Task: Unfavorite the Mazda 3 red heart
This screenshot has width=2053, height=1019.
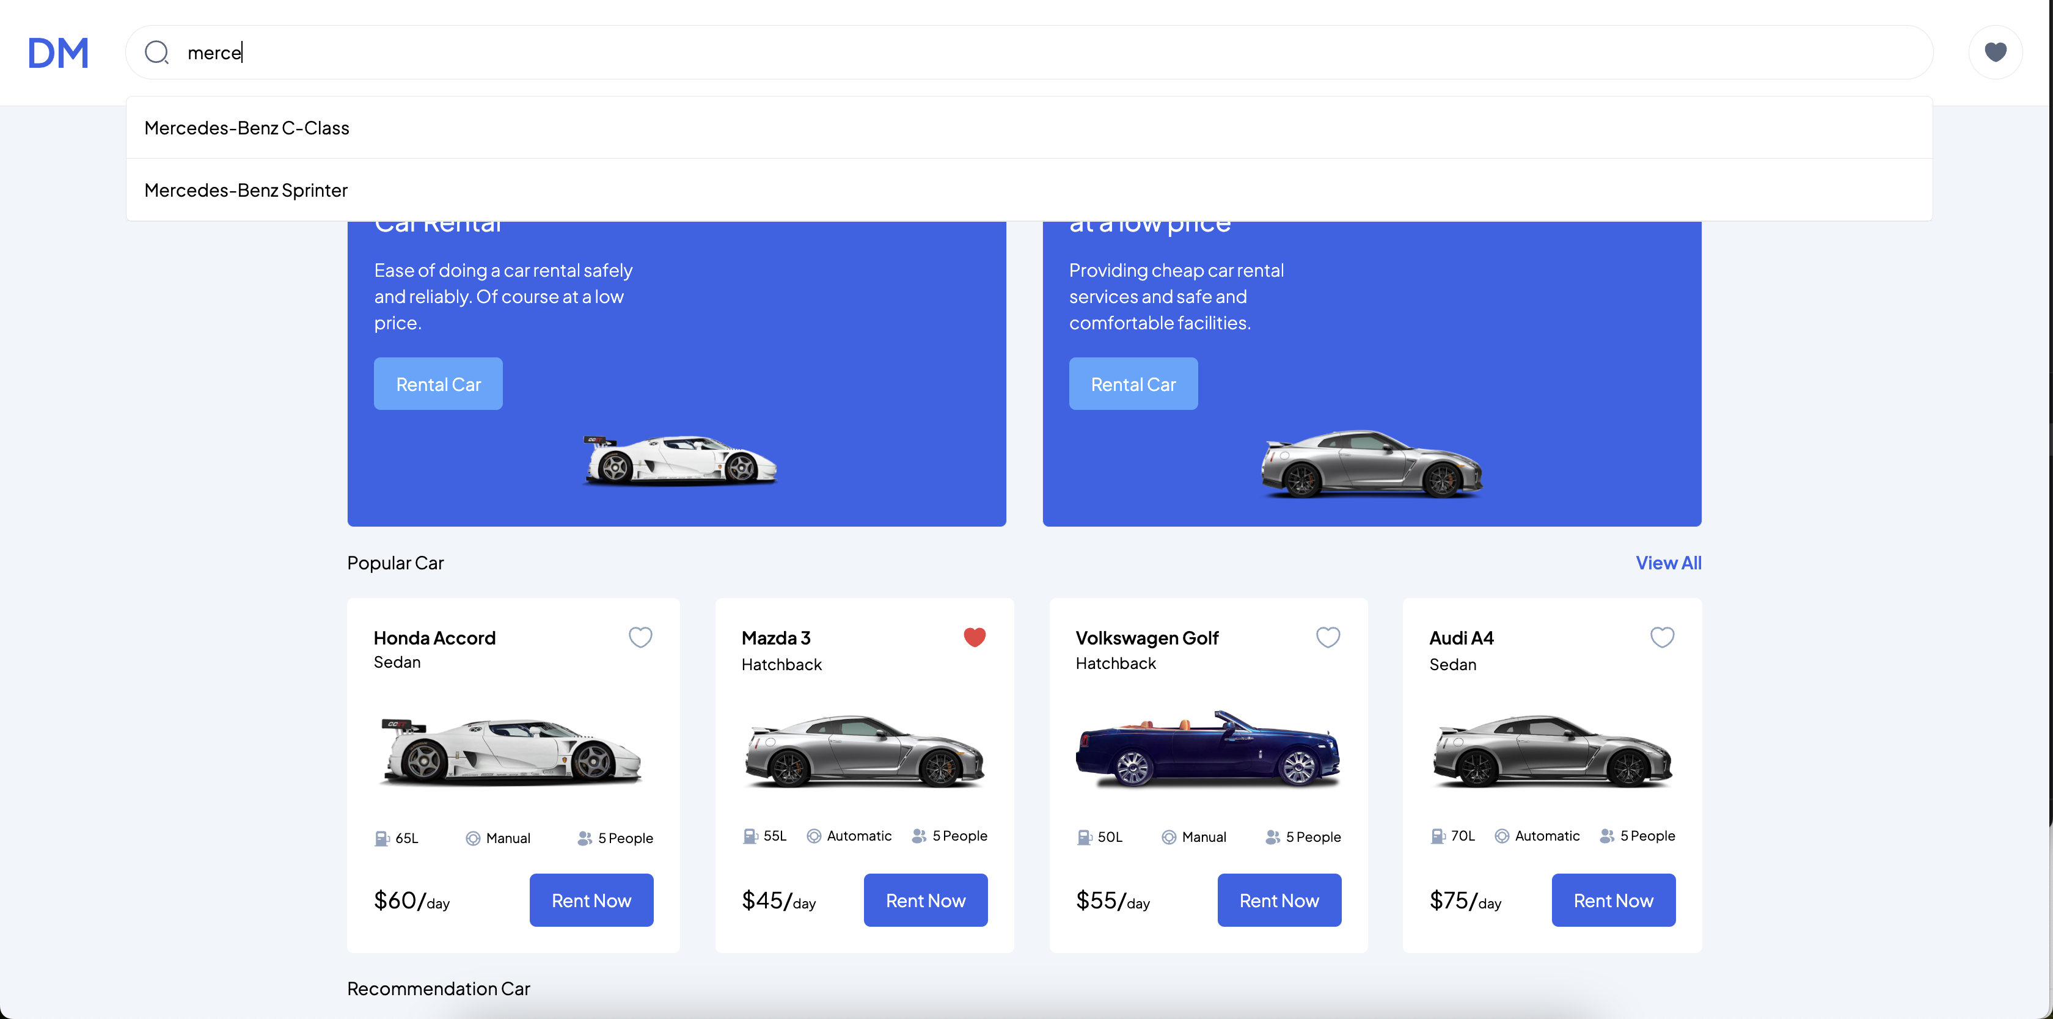Action: (974, 637)
